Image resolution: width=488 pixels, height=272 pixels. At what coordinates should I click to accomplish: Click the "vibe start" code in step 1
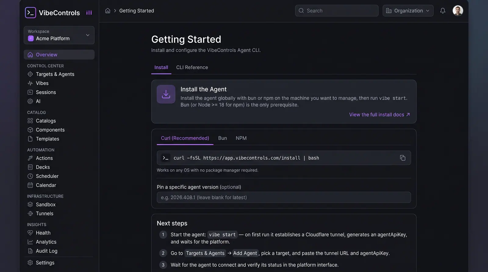[x=222, y=235]
